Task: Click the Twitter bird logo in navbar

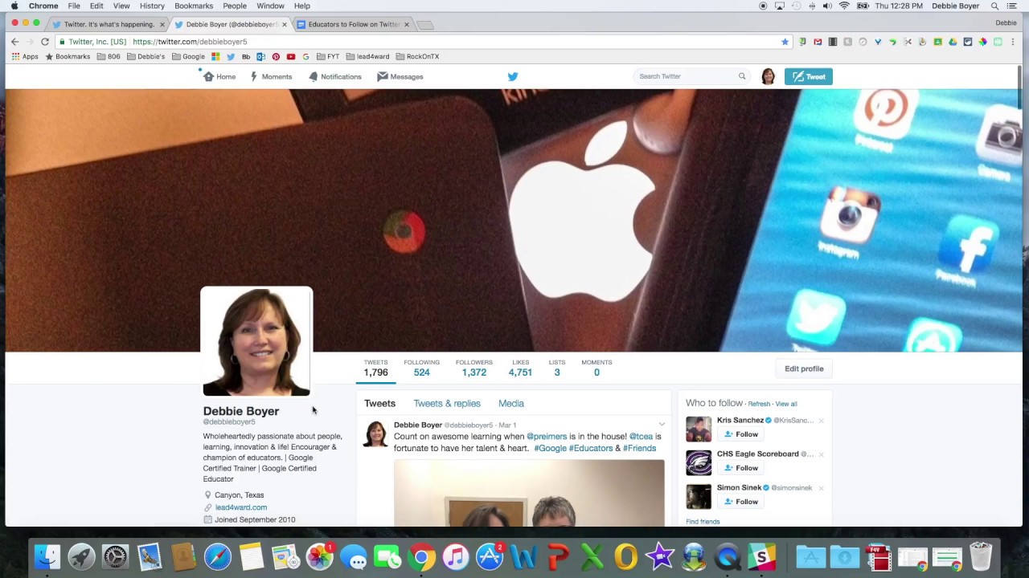Action: tap(513, 76)
